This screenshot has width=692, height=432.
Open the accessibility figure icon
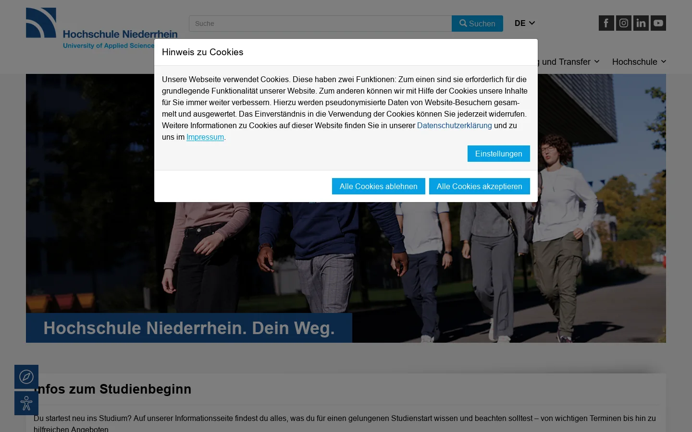[x=26, y=403]
